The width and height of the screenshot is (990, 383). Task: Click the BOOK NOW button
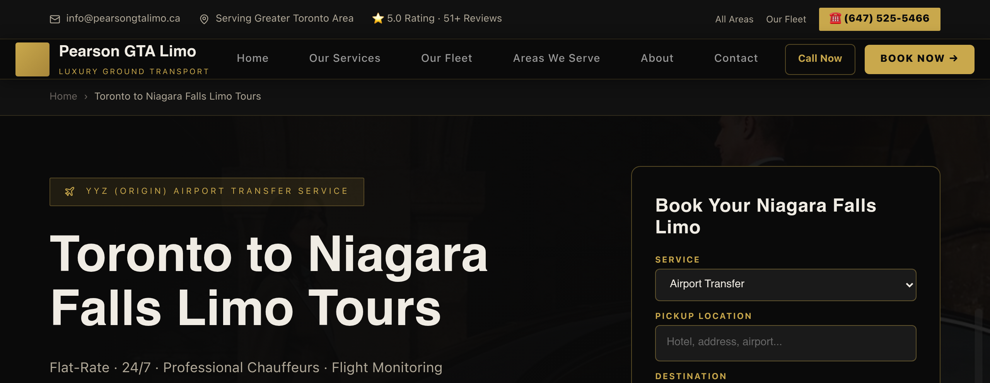click(919, 59)
